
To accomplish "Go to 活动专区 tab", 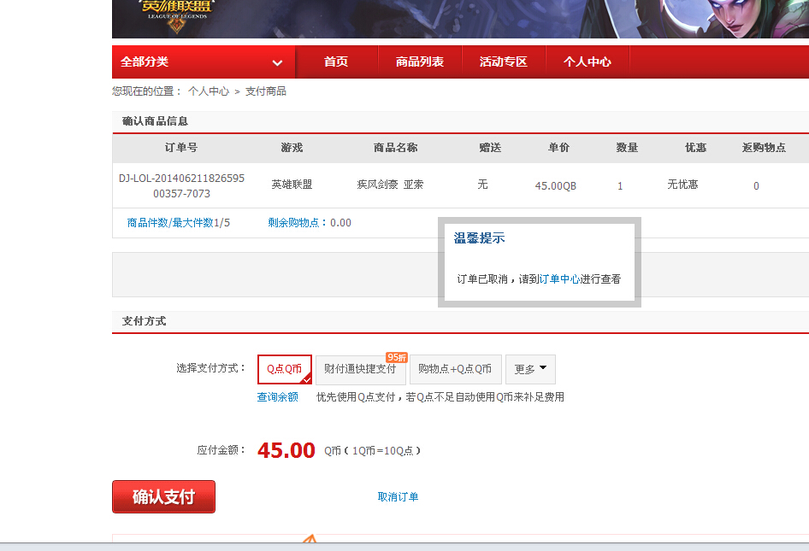I will coord(504,62).
